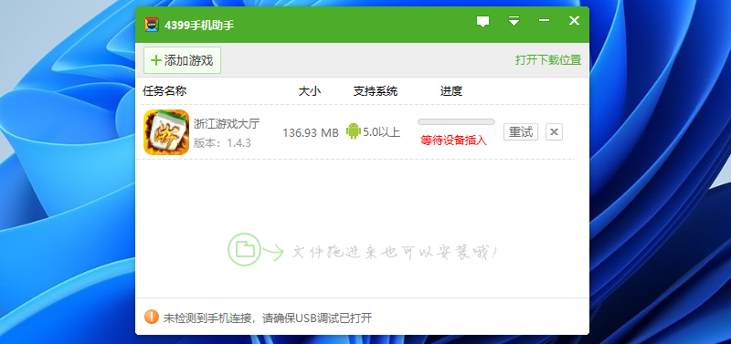Open the title bar dropdown menu icon
Image resolution: width=731 pixels, height=344 pixels.
point(514,21)
